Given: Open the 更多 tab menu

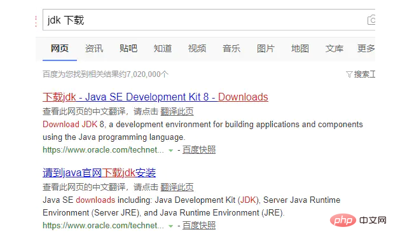Looking at the screenshot, I should [366, 48].
